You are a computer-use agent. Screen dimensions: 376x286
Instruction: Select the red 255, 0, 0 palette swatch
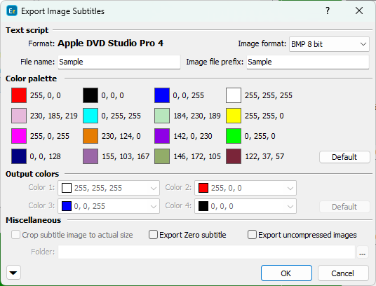coord(19,95)
